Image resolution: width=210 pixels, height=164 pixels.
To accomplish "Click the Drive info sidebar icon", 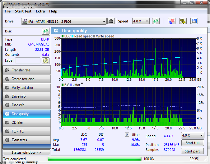I will point(7,96).
